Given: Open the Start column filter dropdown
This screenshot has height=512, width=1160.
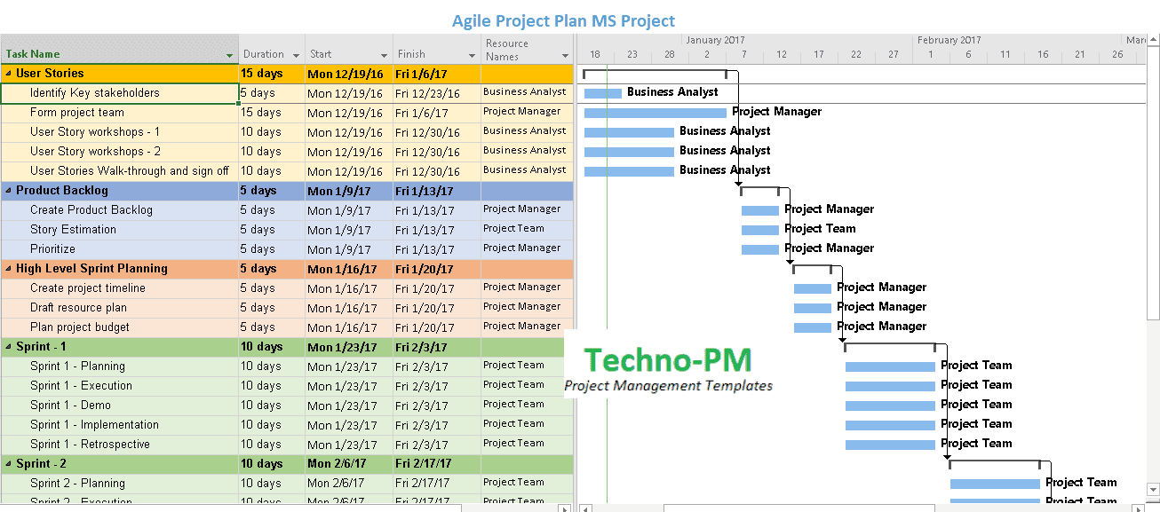Looking at the screenshot, I should (x=384, y=56).
